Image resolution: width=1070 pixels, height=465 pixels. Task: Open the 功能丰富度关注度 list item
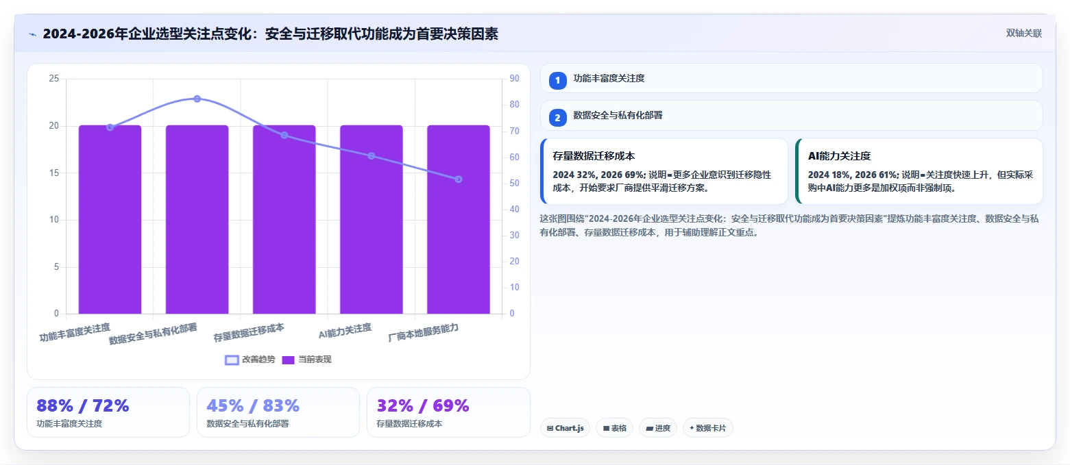[791, 78]
